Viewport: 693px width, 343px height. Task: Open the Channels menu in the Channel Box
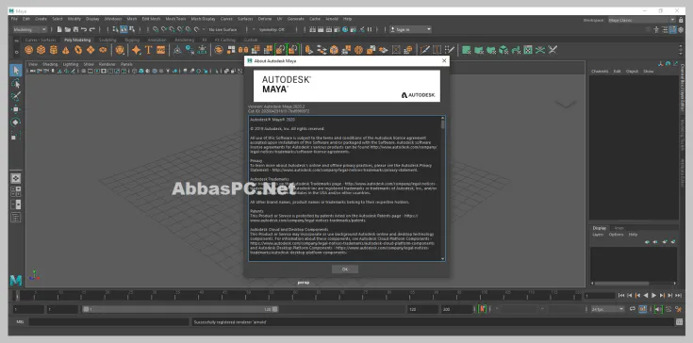pyautogui.click(x=600, y=71)
